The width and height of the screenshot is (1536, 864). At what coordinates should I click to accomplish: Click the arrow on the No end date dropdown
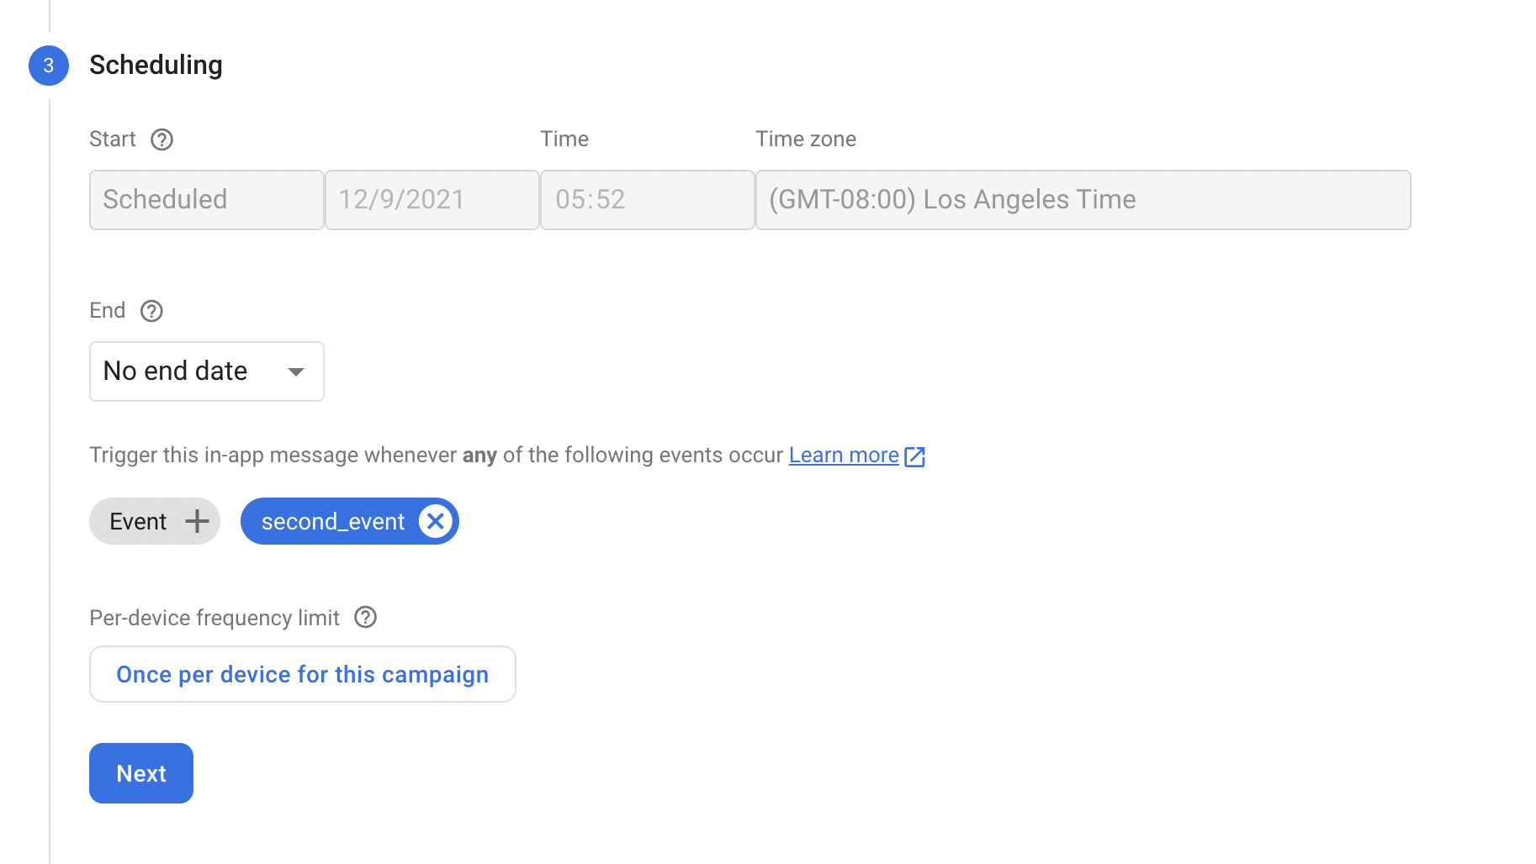[295, 371]
